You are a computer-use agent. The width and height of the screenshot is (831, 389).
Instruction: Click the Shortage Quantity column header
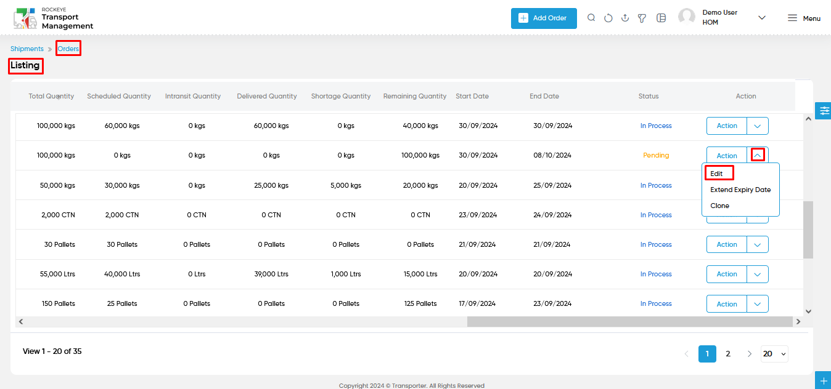coord(341,96)
